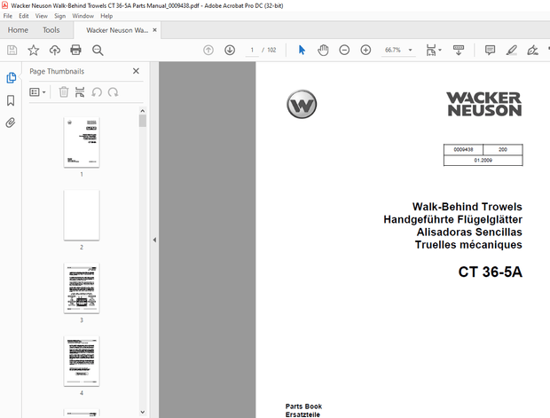Click the Parts Book text
Screen dimensions: 550x418
pos(303,406)
